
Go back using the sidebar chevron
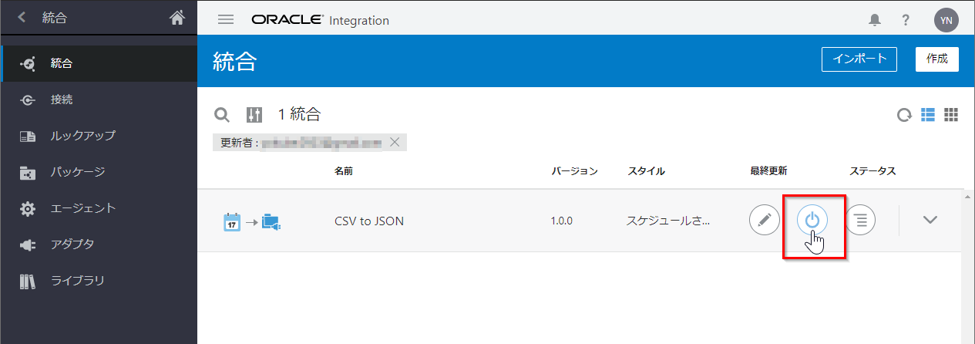pyautogui.click(x=22, y=17)
